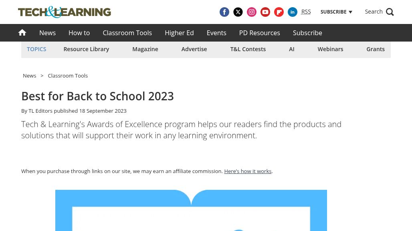The width and height of the screenshot is (412, 231).
Task: Click the Classroom Tools breadcrumb link
Action: (x=68, y=76)
